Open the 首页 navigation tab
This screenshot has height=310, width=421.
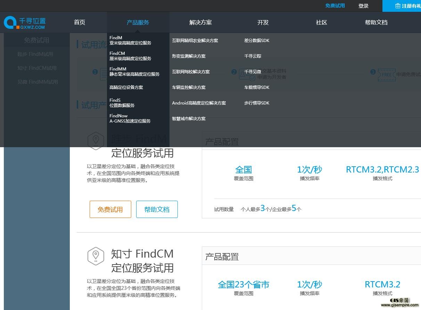(80, 23)
